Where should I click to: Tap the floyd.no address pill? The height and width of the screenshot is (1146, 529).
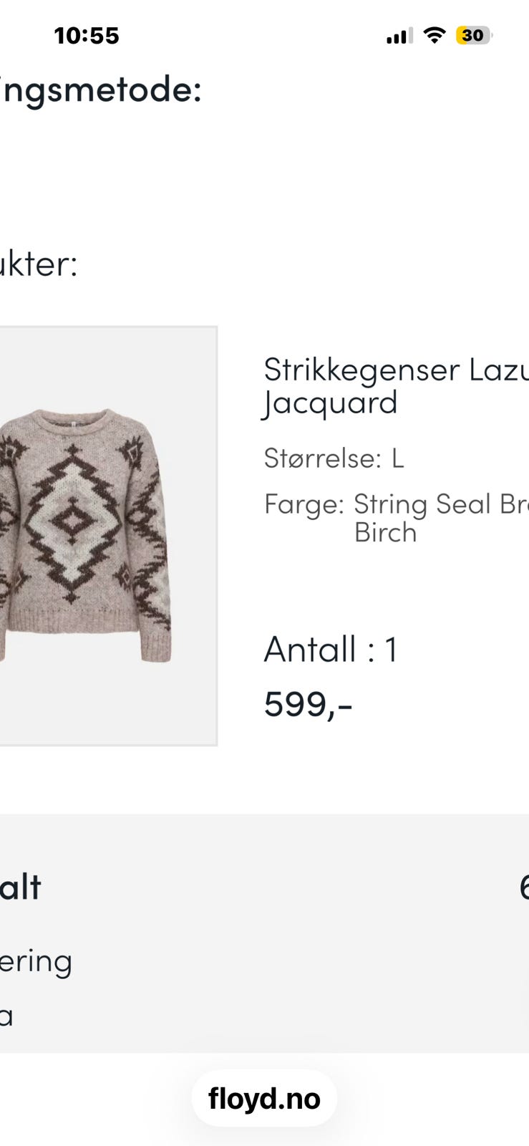tap(264, 1099)
